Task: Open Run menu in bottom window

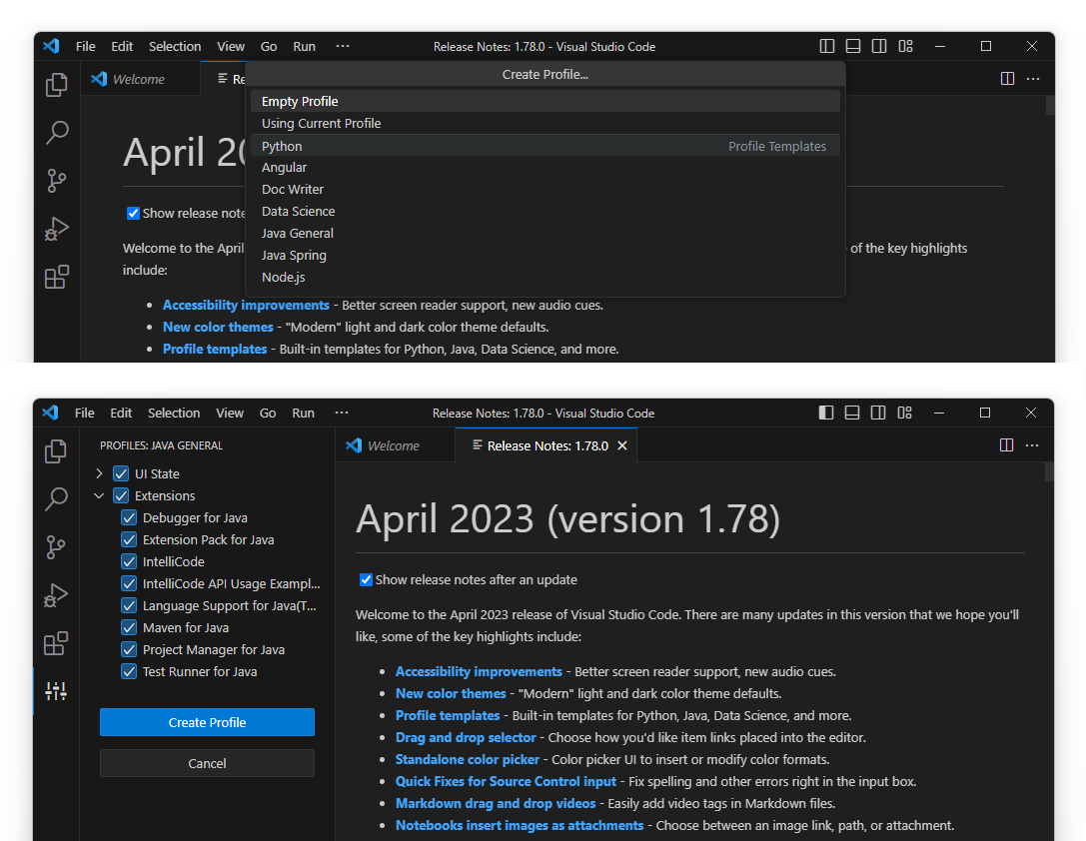Action: tap(304, 414)
